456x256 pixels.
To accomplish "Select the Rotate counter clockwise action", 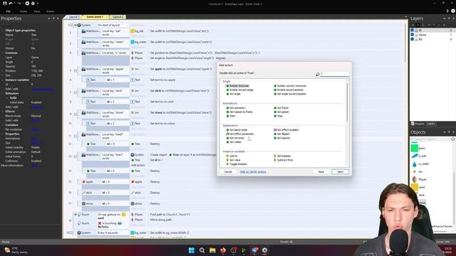I will (290, 86).
